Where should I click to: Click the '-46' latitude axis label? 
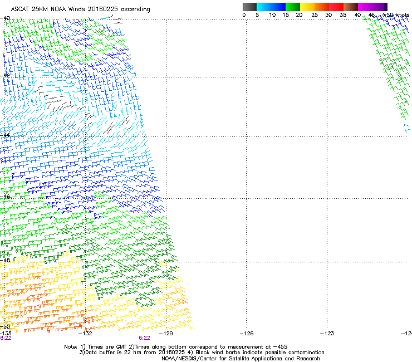tap(5, 197)
